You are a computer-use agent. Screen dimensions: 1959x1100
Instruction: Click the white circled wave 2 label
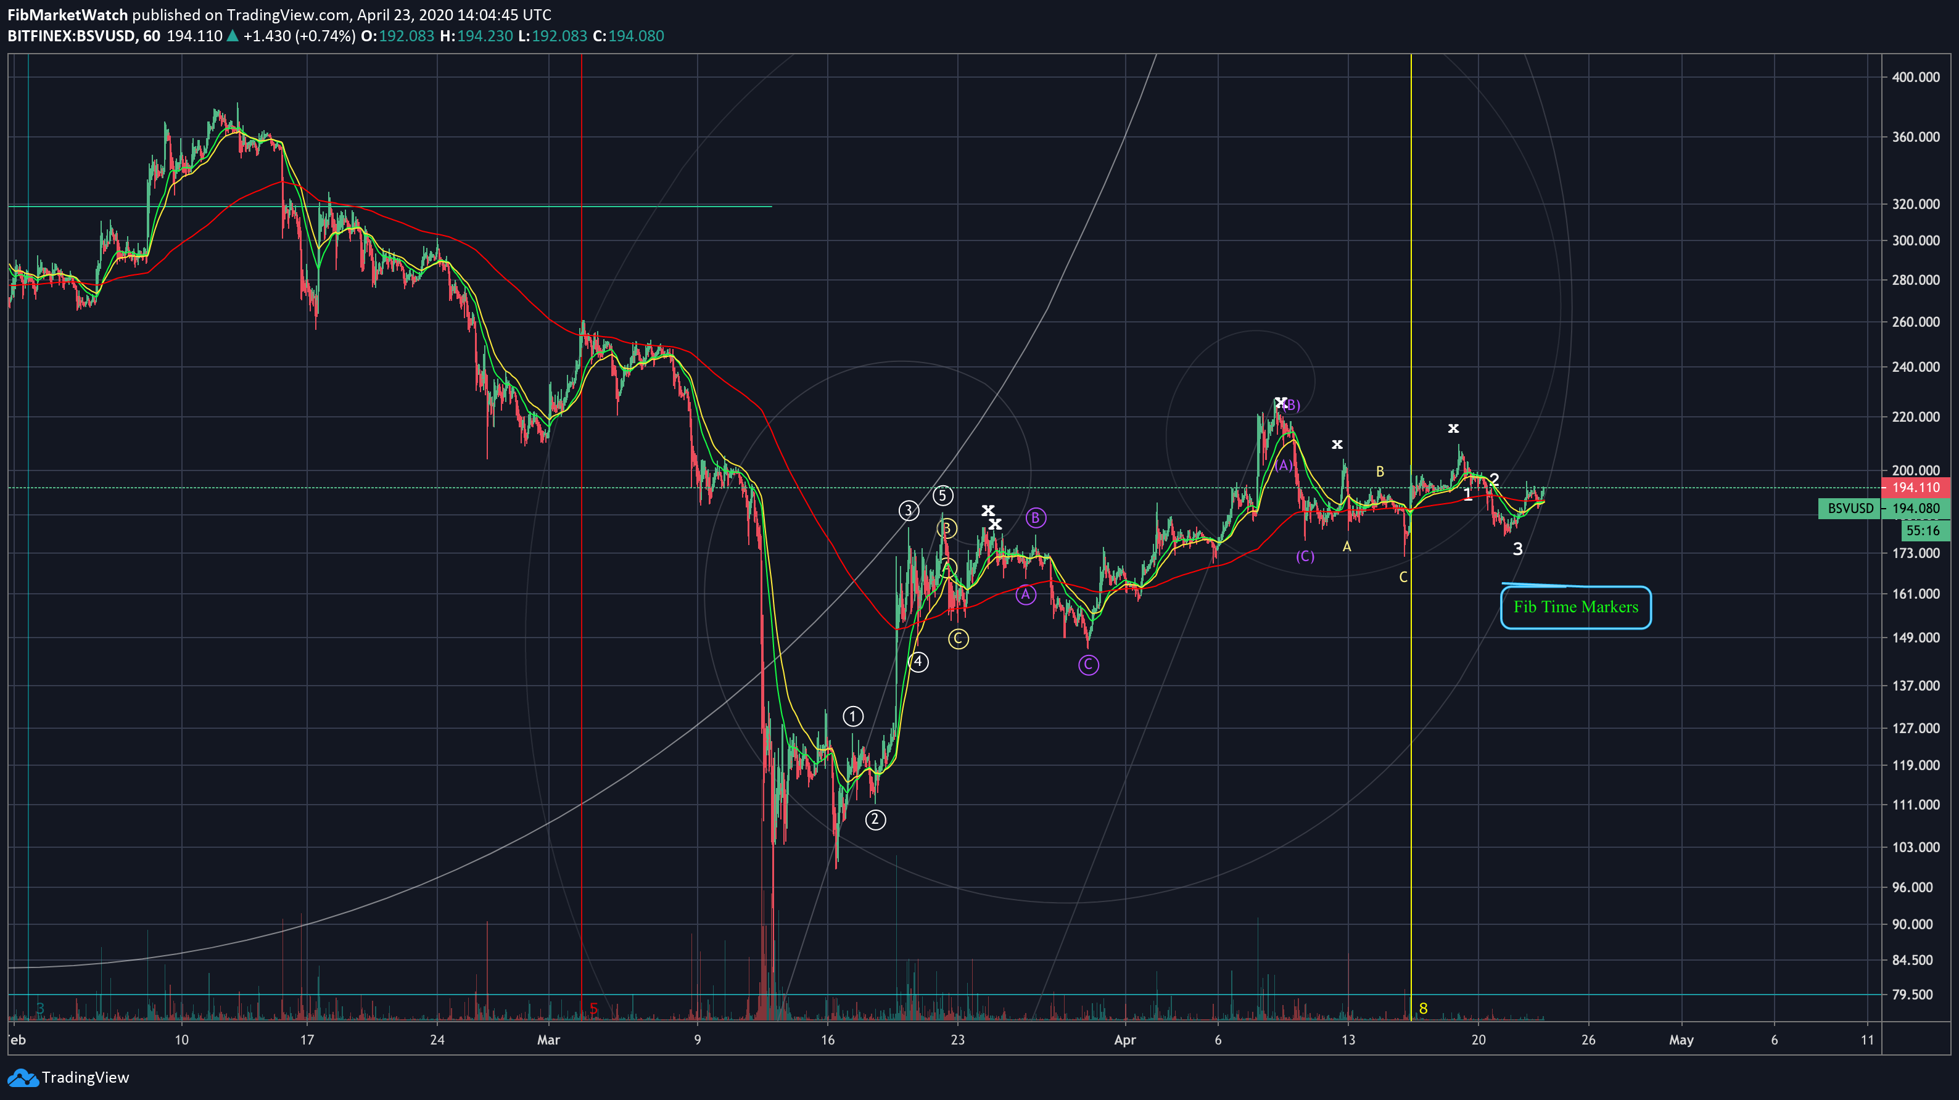click(875, 819)
